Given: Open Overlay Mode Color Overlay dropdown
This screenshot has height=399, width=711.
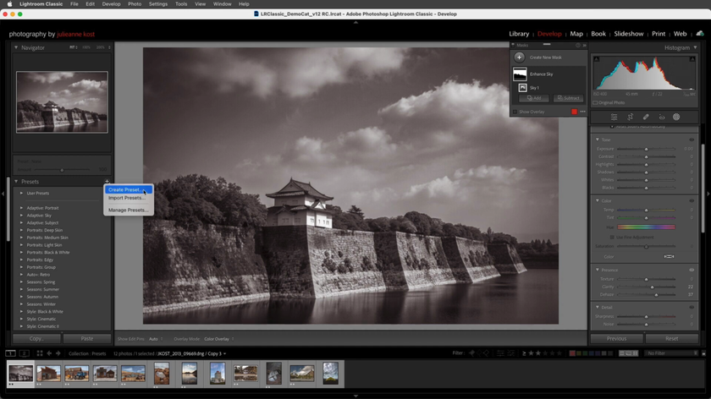Looking at the screenshot, I should 219,339.
